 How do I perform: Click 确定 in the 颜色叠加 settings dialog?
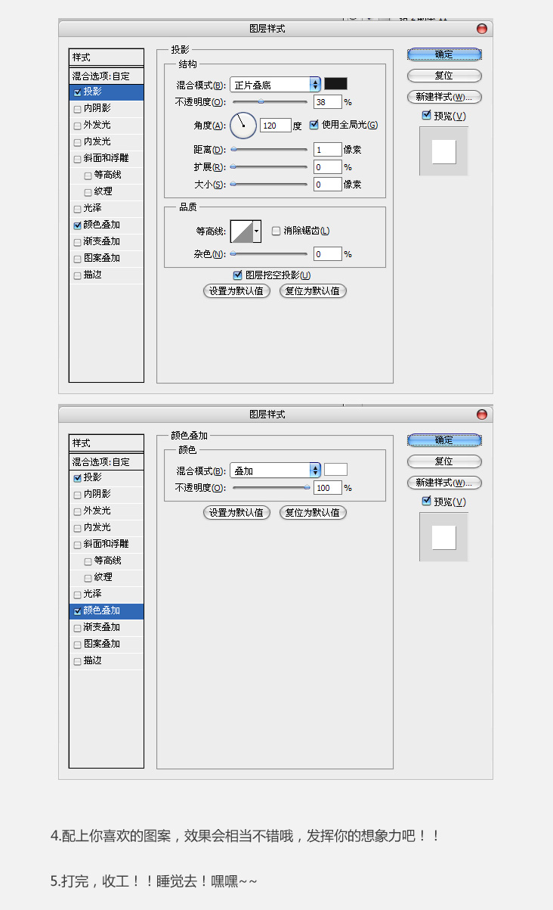pyautogui.click(x=444, y=440)
